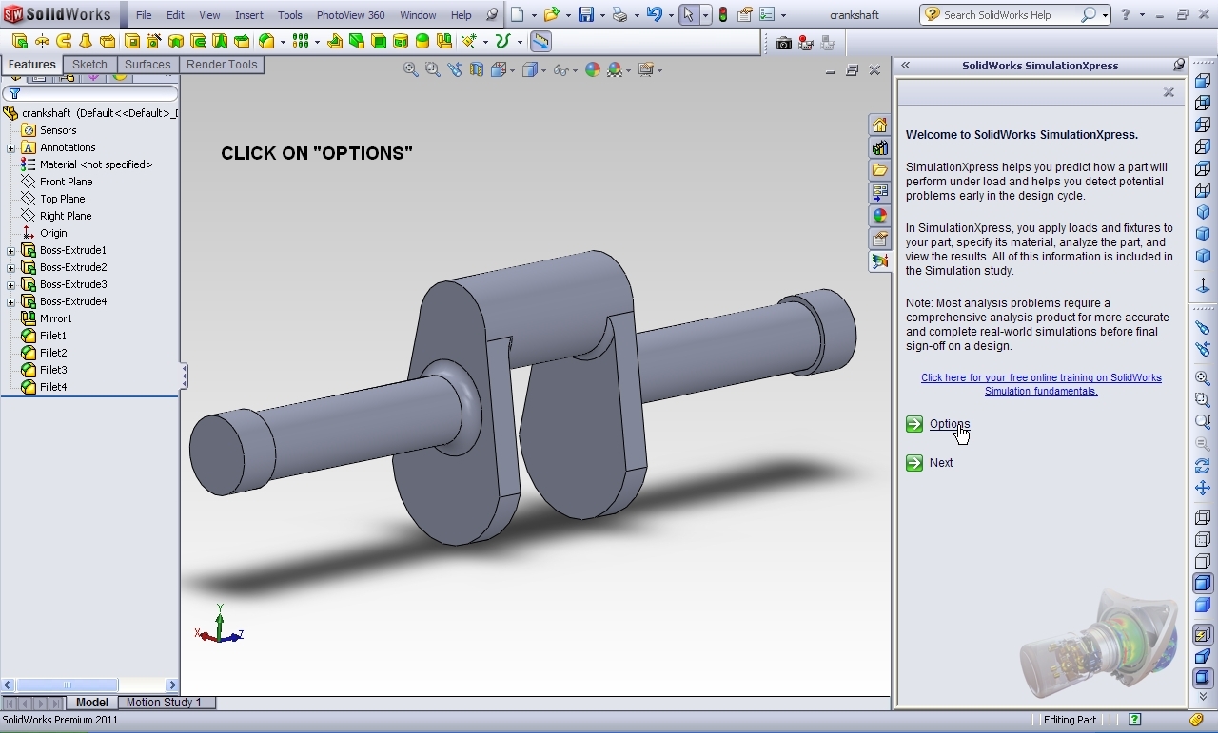Click the camera snapshot icon in toolbar

pos(783,43)
